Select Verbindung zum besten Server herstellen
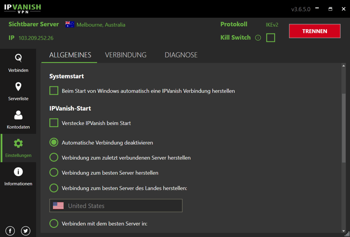The height and width of the screenshot is (237, 350). click(54, 173)
